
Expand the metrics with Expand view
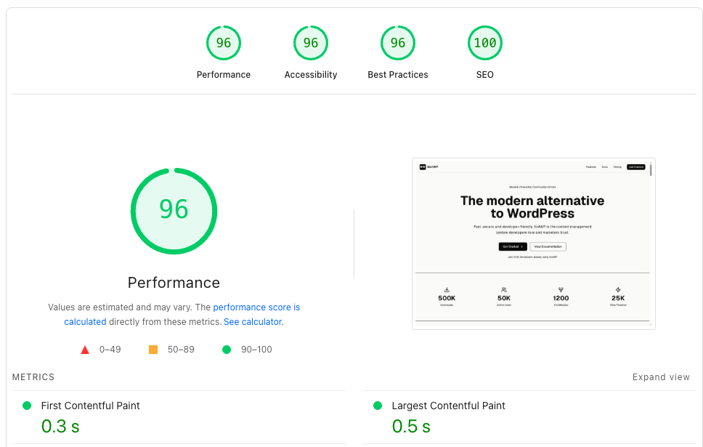(x=661, y=376)
